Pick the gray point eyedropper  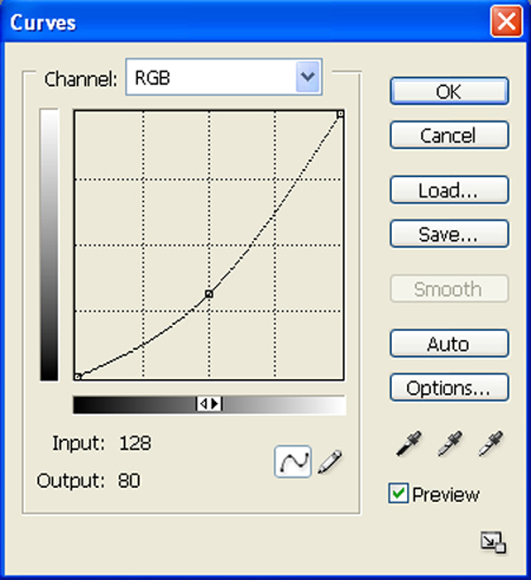pyautogui.click(x=450, y=443)
